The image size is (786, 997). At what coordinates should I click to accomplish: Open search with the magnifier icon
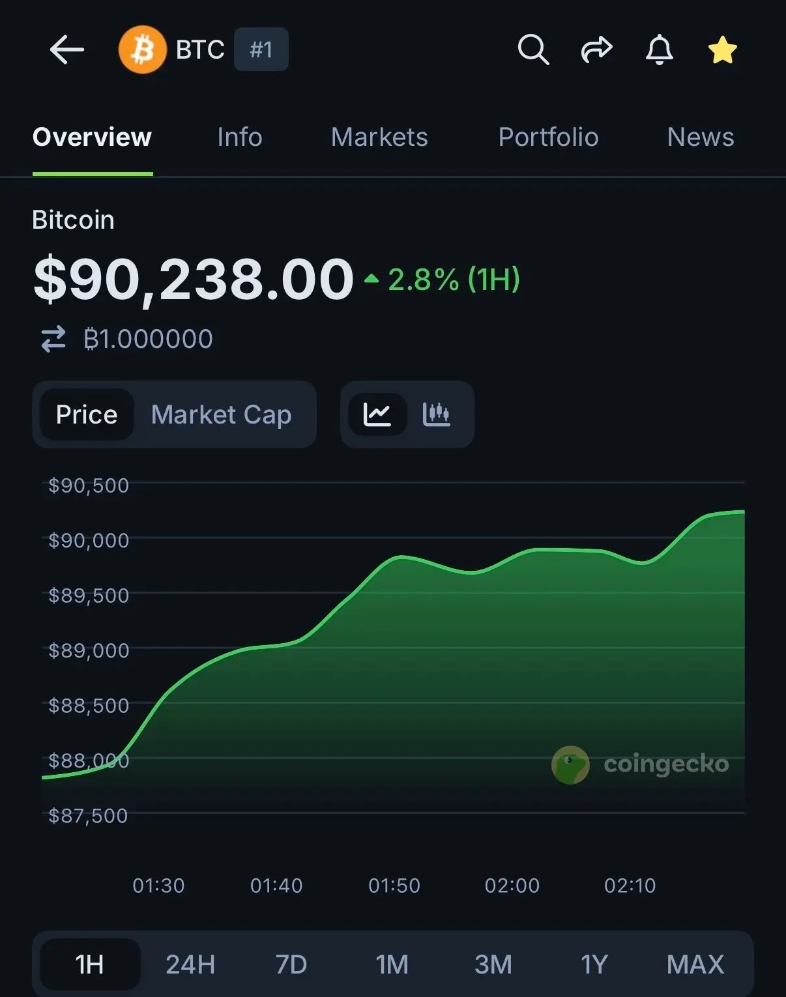533,50
